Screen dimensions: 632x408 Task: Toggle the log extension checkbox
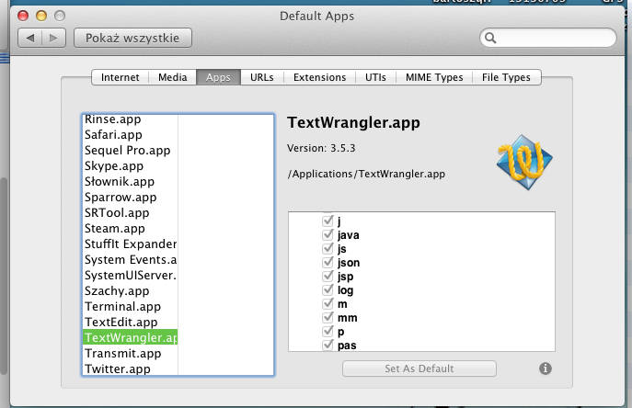click(x=328, y=290)
